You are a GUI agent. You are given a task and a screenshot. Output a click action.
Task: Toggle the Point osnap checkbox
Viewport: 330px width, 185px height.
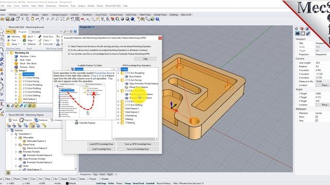[12, 179]
